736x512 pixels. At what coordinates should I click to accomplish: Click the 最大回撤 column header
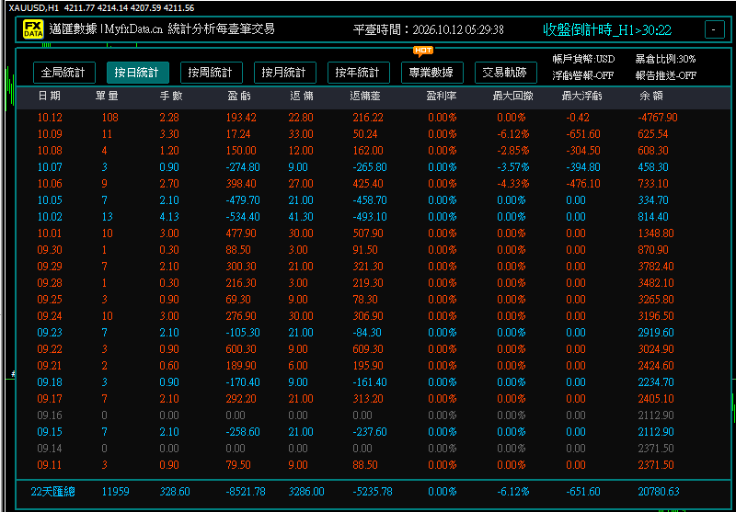[512, 97]
